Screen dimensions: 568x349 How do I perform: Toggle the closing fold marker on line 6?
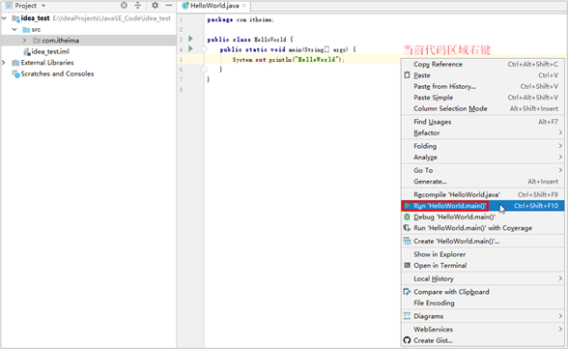(x=204, y=70)
